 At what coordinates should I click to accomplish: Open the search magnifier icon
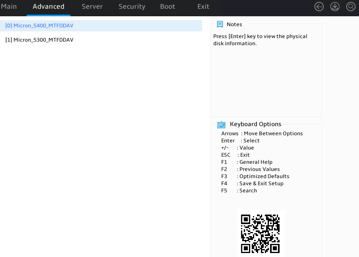[351, 7]
